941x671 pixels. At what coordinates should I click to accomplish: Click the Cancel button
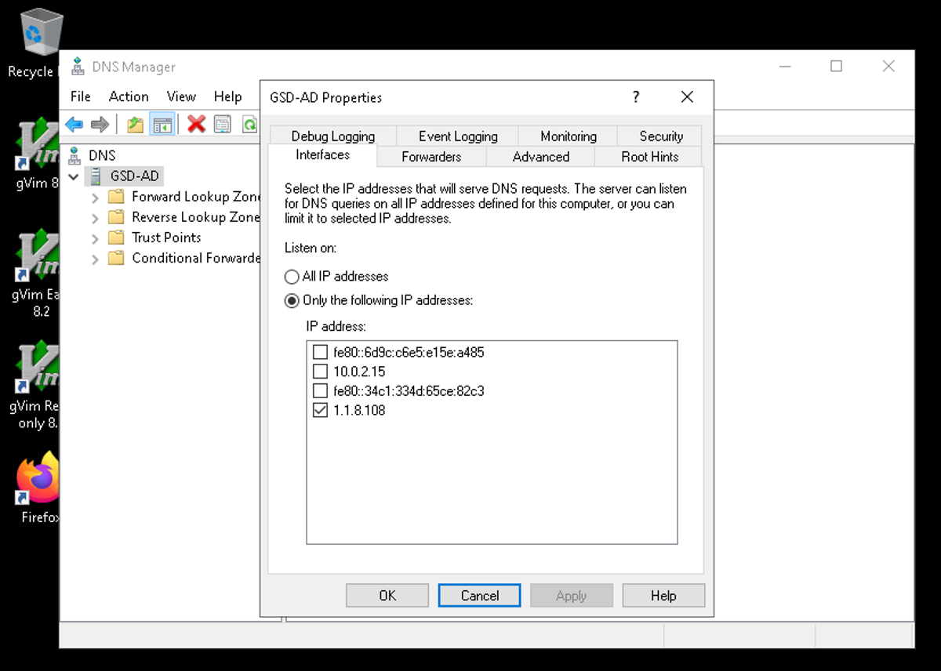pyautogui.click(x=479, y=596)
